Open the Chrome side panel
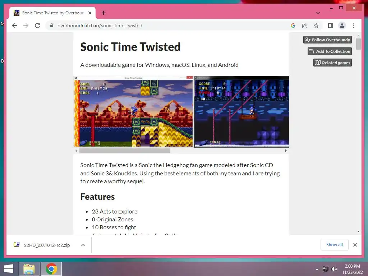Image resolution: width=368 pixels, height=276 pixels. 331,26
